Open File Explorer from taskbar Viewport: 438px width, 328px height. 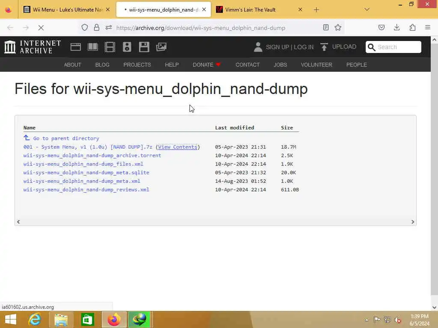click(61, 319)
